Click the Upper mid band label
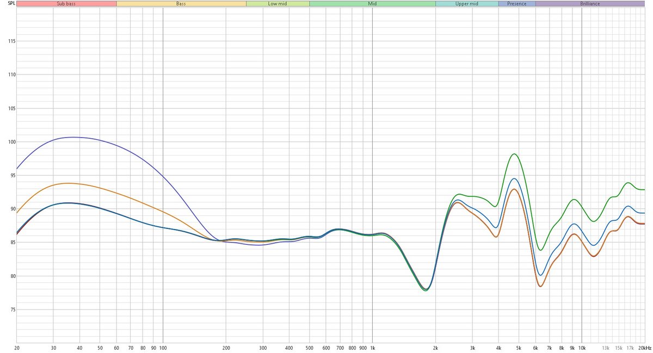653x353 pixels. pyautogui.click(x=466, y=3)
